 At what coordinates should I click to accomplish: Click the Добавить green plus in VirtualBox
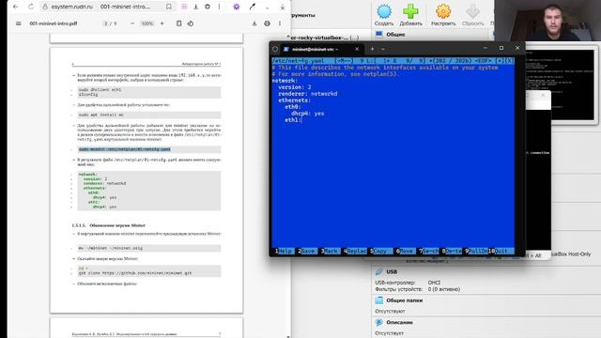(x=410, y=15)
